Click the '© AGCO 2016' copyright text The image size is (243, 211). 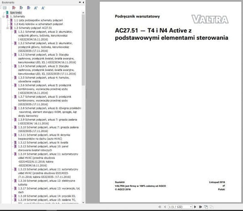click(x=123, y=189)
